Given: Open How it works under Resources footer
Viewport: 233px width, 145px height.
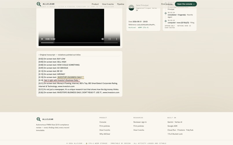Looking at the screenshot, I should click(139, 130).
